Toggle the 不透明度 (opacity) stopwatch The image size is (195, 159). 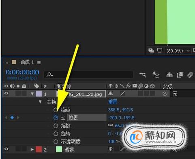point(56,142)
